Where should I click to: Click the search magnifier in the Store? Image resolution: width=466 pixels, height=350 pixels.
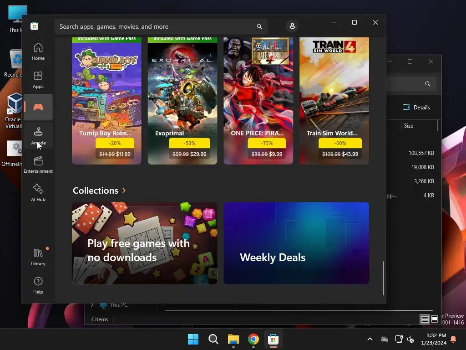tap(259, 26)
